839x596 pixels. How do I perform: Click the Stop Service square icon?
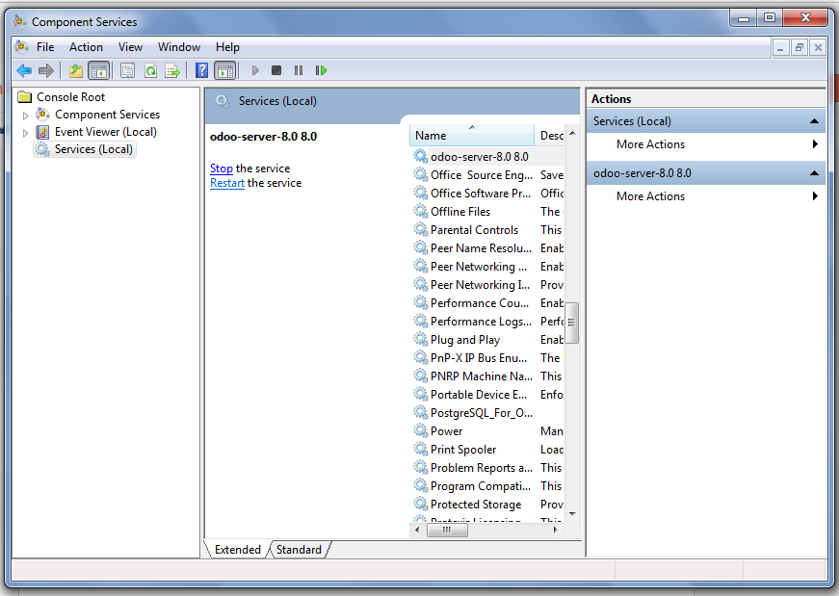276,70
